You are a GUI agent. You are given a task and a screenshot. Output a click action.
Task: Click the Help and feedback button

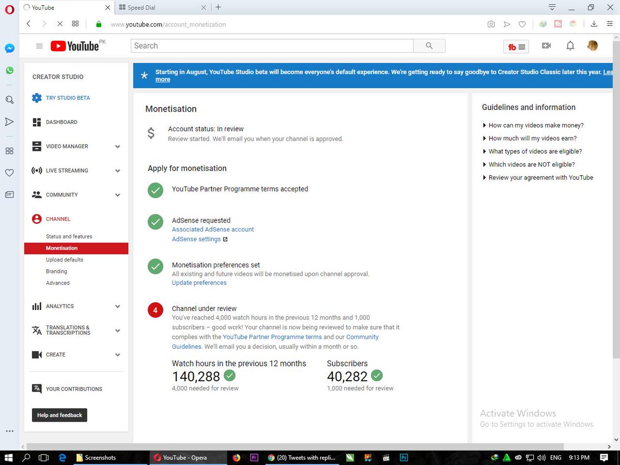point(59,415)
